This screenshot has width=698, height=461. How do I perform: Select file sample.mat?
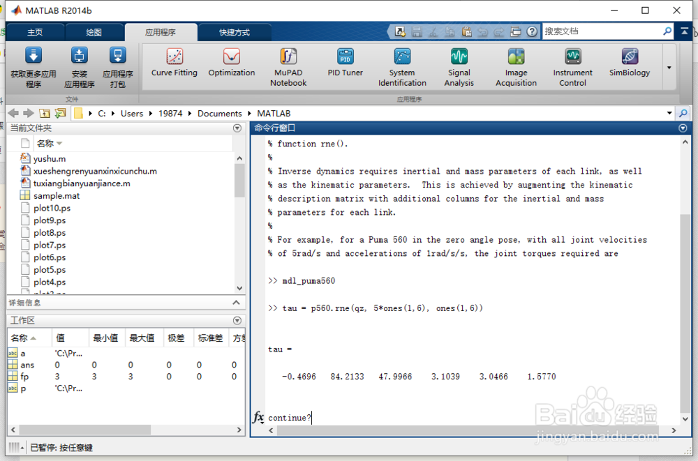coord(57,196)
